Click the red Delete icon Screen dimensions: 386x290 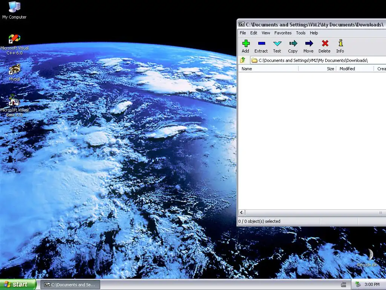(325, 46)
